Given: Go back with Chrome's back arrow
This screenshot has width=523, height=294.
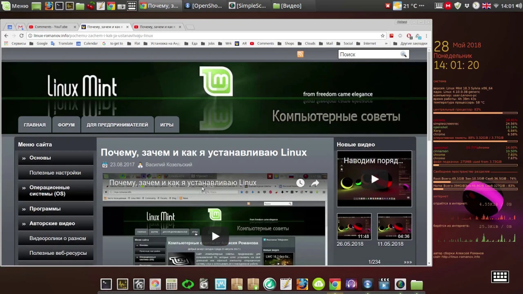Looking at the screenshot, I should [x=6, y=36].
